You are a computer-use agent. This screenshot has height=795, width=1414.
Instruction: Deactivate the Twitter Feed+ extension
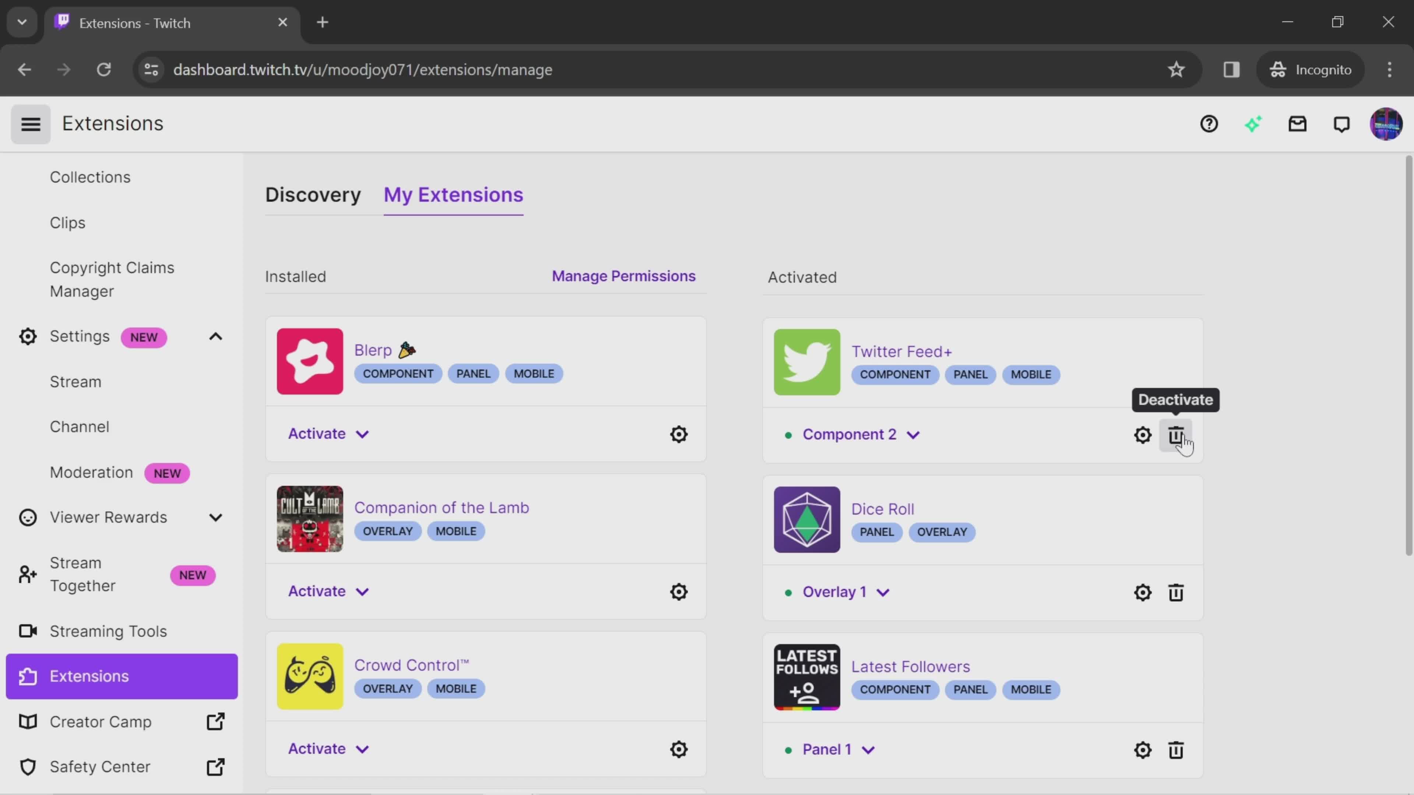1176,434
